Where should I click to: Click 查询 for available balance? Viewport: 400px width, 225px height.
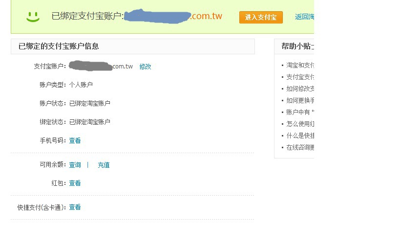(x=75, y=165)
